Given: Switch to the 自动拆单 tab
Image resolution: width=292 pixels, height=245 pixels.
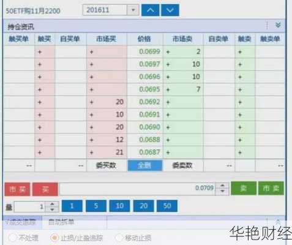Looking at the screenshot, I should (x=61, y=222).
